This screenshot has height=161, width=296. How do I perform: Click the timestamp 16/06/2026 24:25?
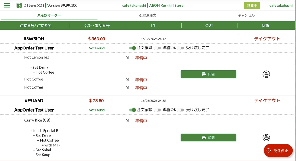tap(153, 101)
